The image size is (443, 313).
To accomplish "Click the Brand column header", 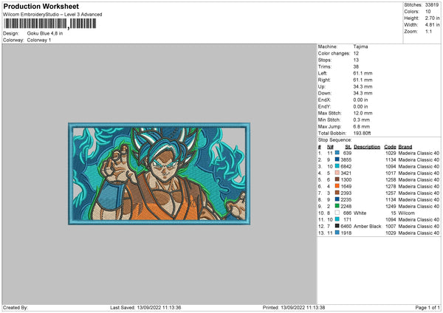I will click(x=405, y=147).
